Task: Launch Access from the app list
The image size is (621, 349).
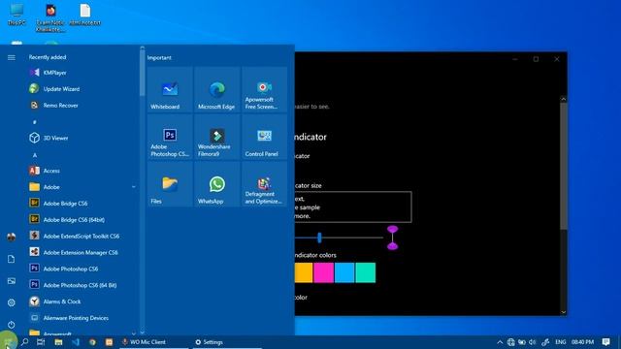Action: (82, 171)
